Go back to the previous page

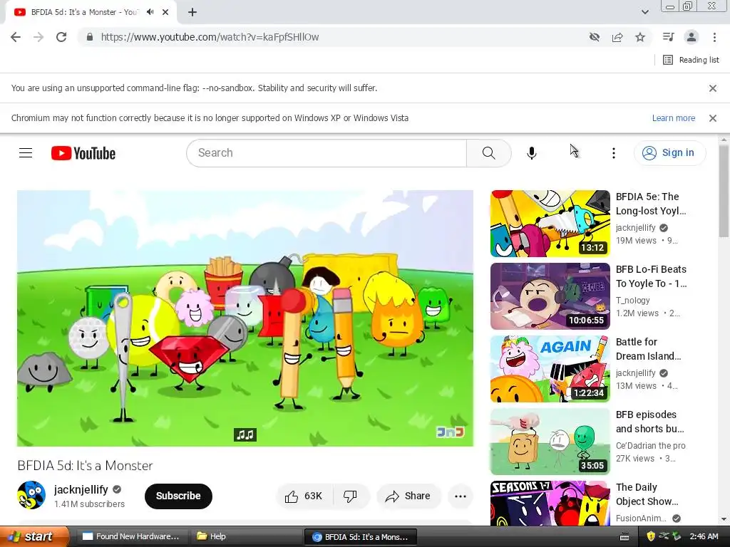pos(16,37)
